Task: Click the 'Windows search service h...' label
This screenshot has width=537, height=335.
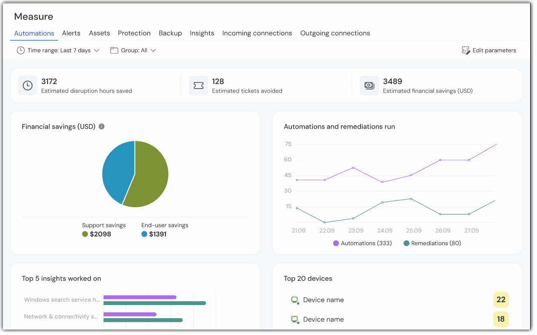Action: 62,300
